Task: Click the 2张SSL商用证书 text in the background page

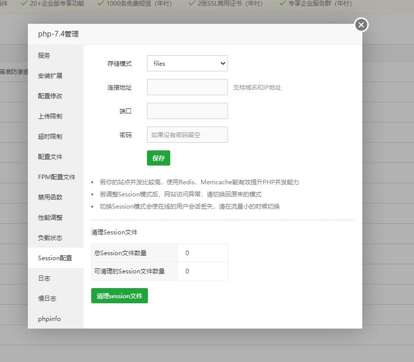Action: pyautogui.click(x=230, y=4)
